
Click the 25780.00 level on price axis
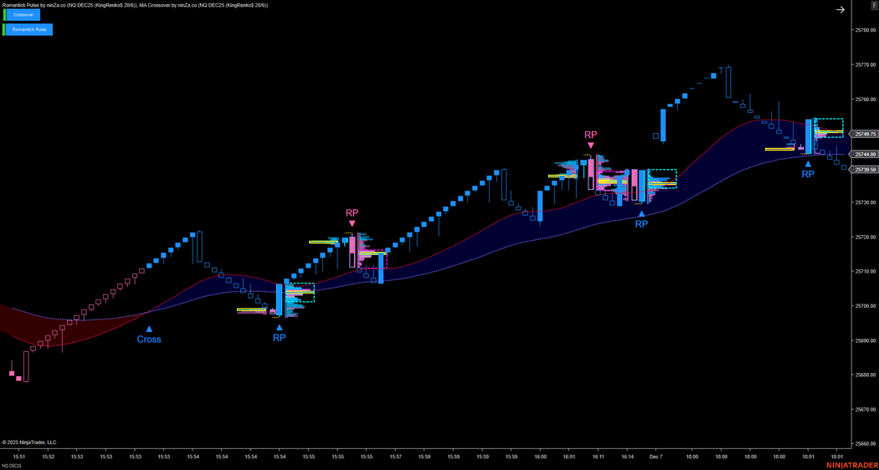[865, 30]
